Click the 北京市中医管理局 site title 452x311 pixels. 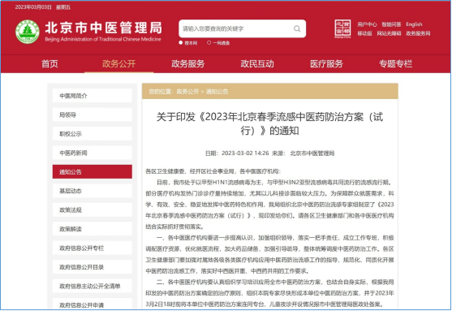tap(104, 28)
